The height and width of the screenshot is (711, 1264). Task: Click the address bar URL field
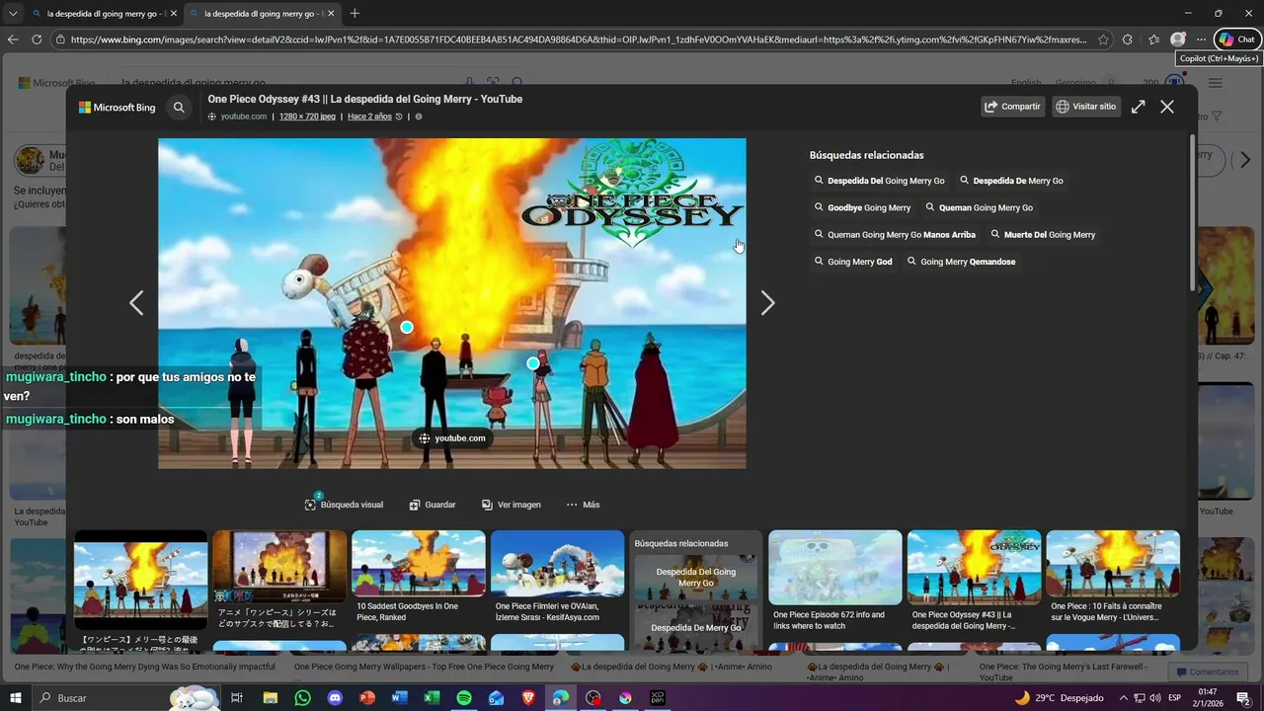pyautogui.click(x=578, y=39)
